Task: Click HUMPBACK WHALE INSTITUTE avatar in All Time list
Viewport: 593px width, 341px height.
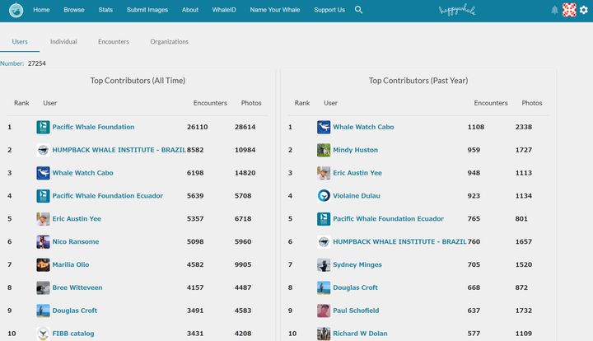Action: click(43, 150)
